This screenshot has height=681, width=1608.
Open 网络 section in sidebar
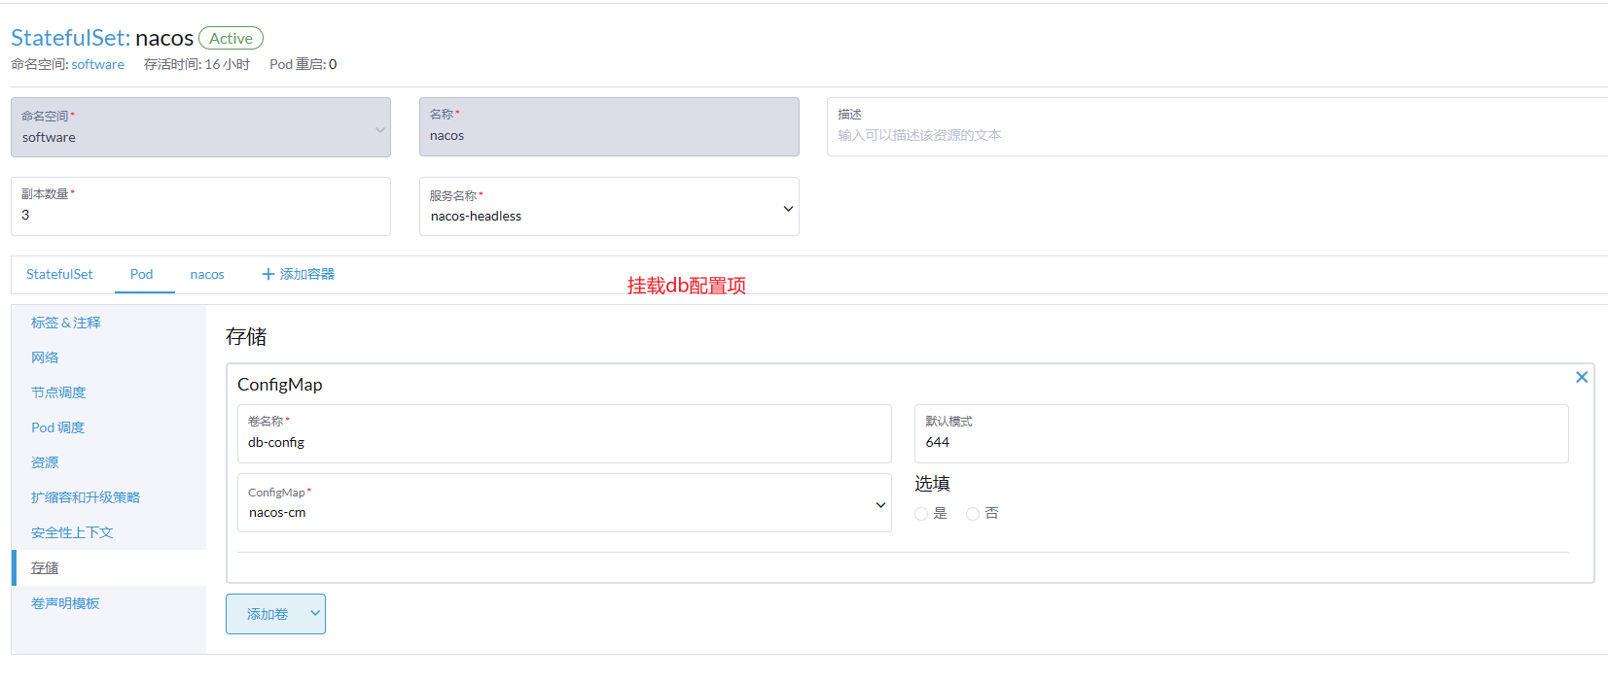[45, 358]
